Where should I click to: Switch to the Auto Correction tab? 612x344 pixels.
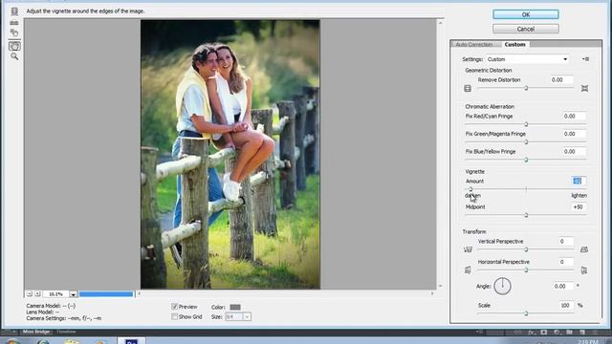474,45
